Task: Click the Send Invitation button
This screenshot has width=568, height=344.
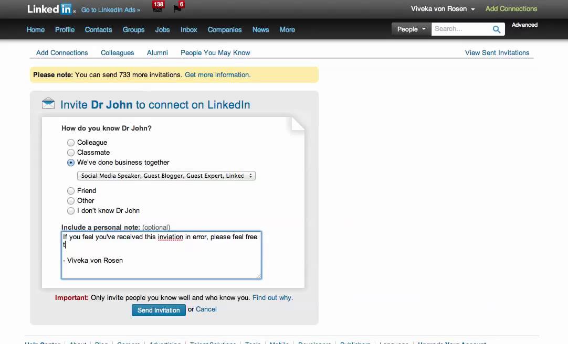Action: pyautogui.click(x=159, y=310)
